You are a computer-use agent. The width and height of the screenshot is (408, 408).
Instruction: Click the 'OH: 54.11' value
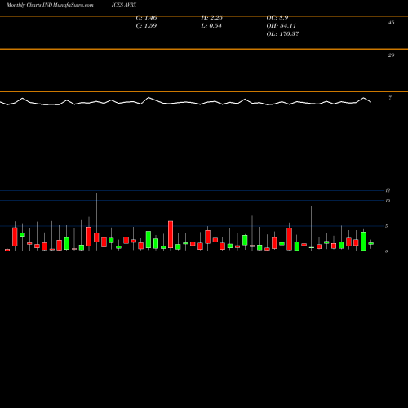[x=282, y=26]
